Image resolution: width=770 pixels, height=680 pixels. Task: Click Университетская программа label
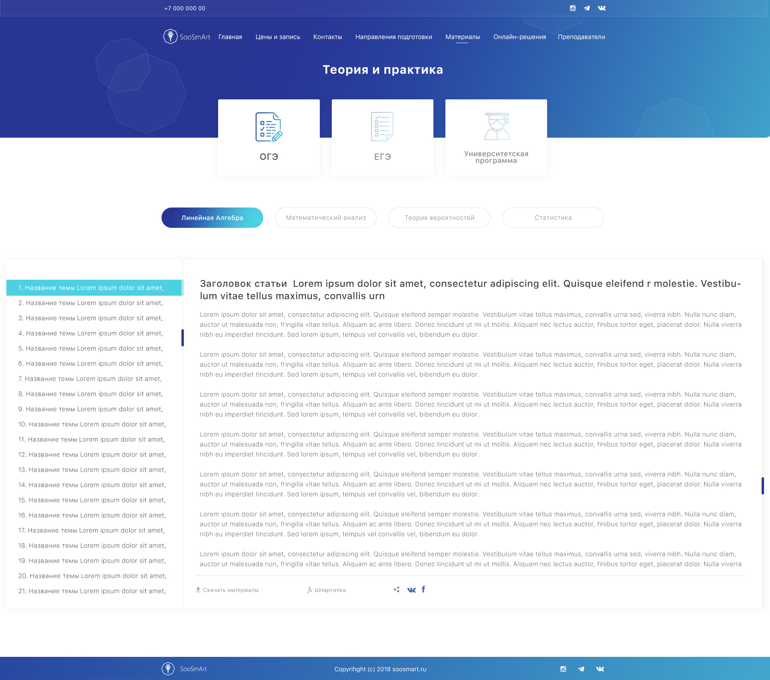click(496, 157)
